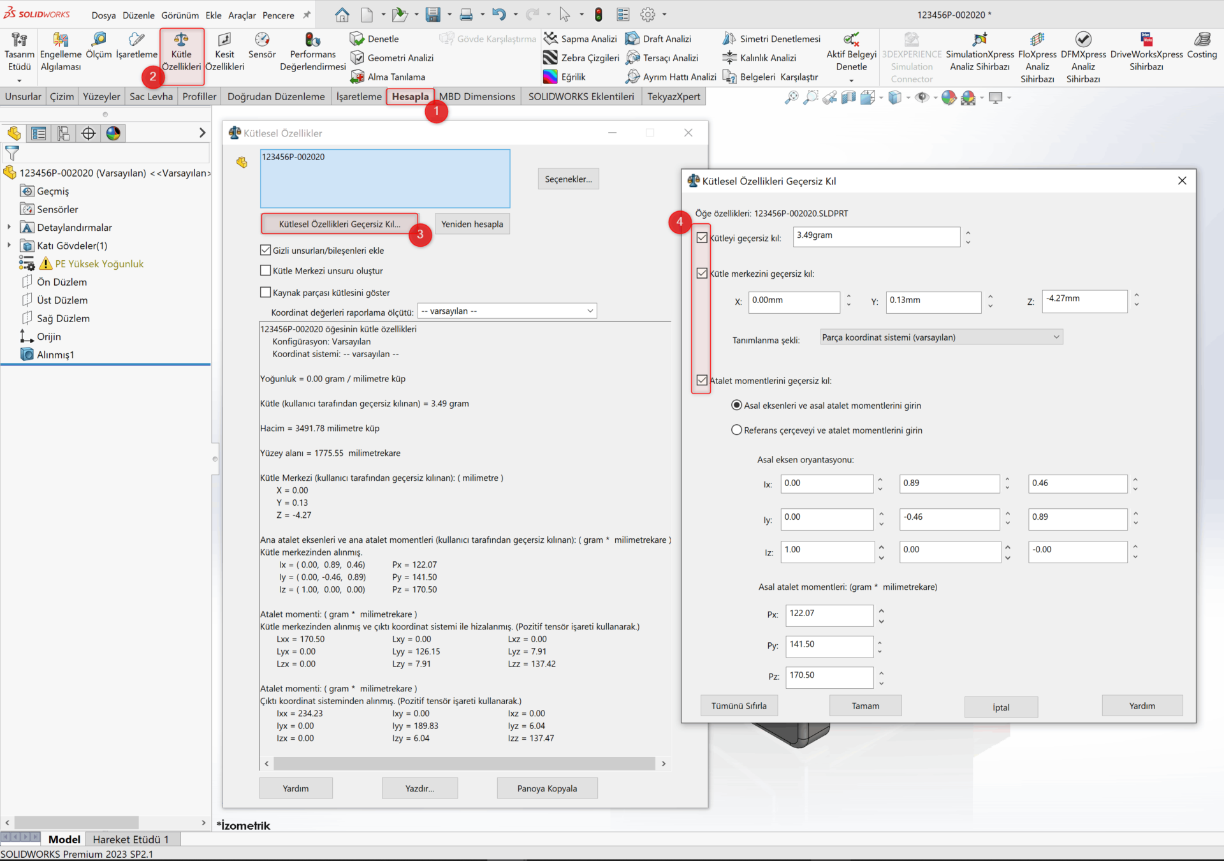Enable Kütle Merkezi unsuru oluştur checkbox
This screenshot has width=1224, height=861.
pos(266,270)
